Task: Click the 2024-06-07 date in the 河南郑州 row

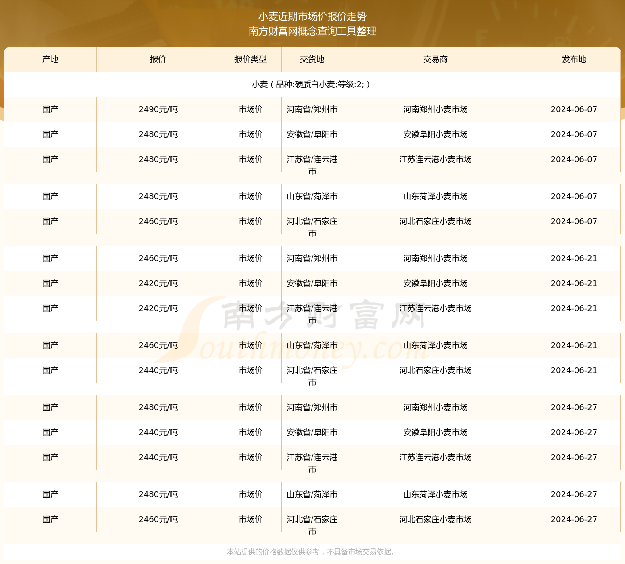Action: click(574, 109)
